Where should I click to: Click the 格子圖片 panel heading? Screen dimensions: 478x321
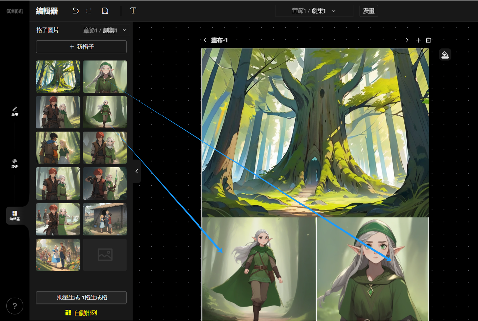click(x=47, y=30)
